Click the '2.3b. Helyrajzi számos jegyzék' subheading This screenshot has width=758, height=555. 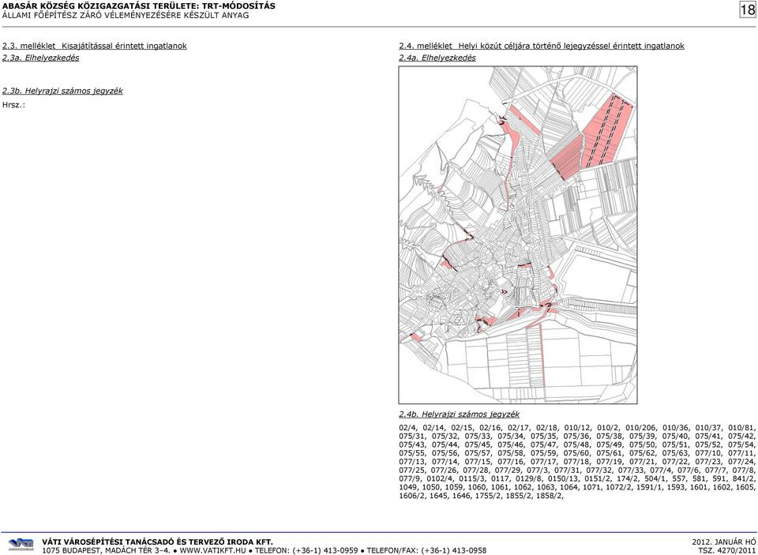coord(63,91)
